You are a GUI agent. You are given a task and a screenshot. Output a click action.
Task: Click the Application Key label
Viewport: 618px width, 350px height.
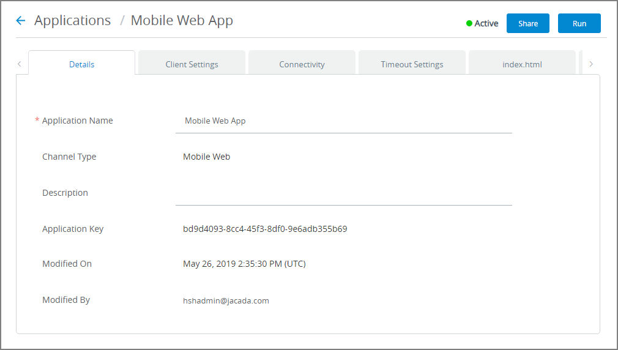73,229
